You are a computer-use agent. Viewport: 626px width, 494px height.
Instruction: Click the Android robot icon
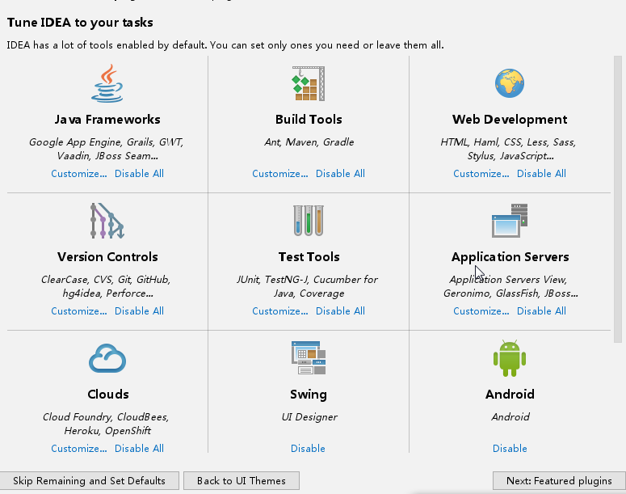pyautogui.click(x=510, y=358)
